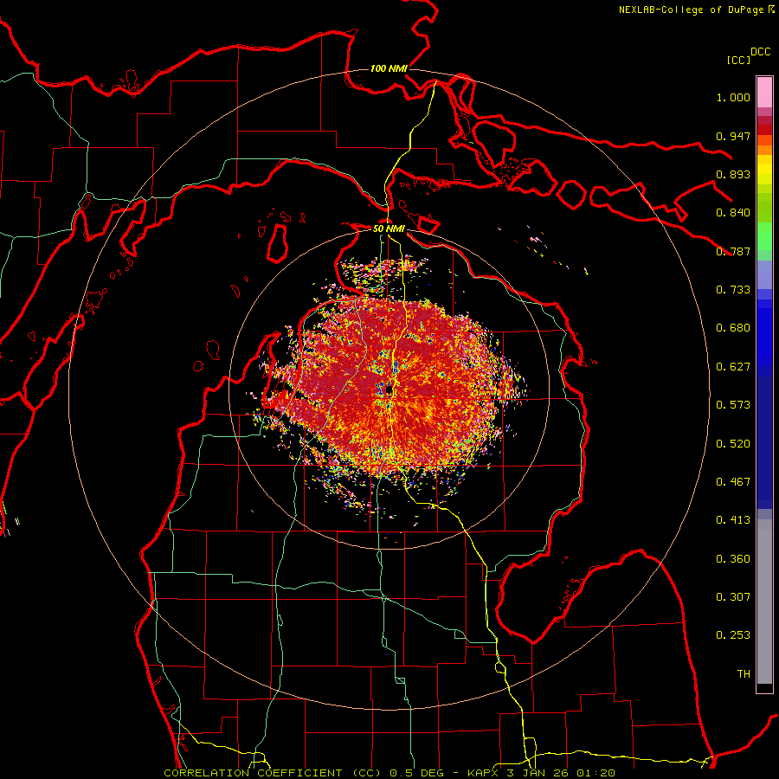This screenshot has width=779, height=779.
Task: Click the 0.733 scale value
Action: 733,290
